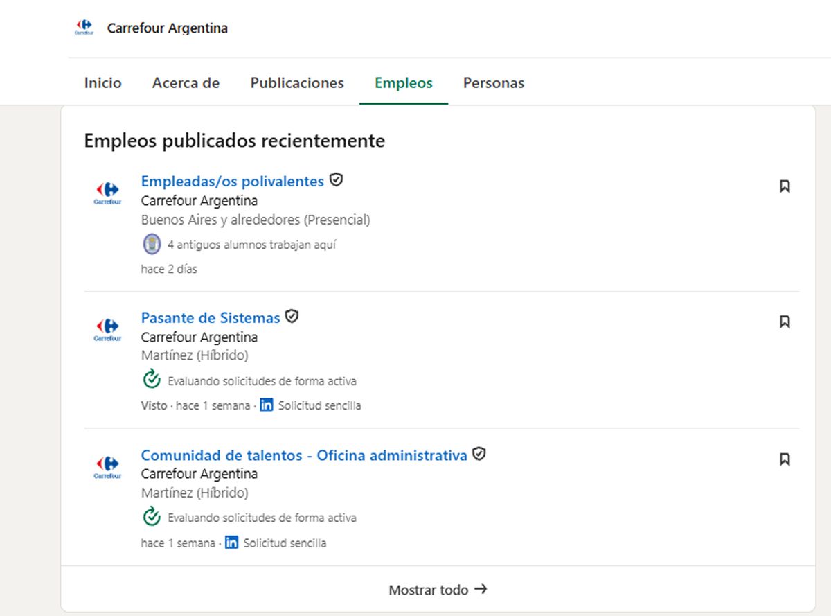
Task: Click LinkedIn icon in Comunidad de talentos row
Action: pos(232,543)
